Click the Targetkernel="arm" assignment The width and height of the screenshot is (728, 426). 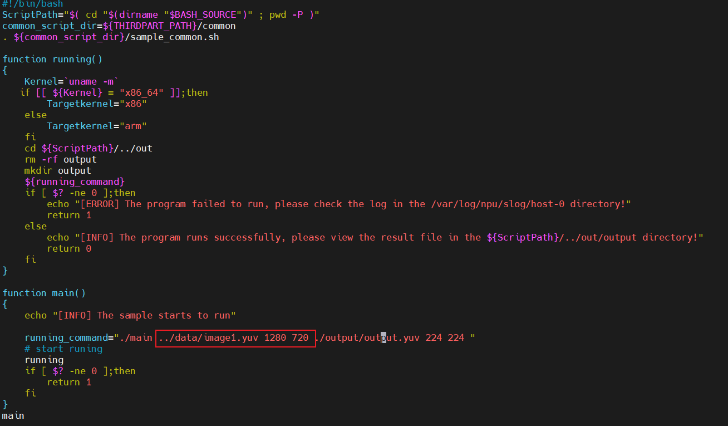(x=96, y=126)
